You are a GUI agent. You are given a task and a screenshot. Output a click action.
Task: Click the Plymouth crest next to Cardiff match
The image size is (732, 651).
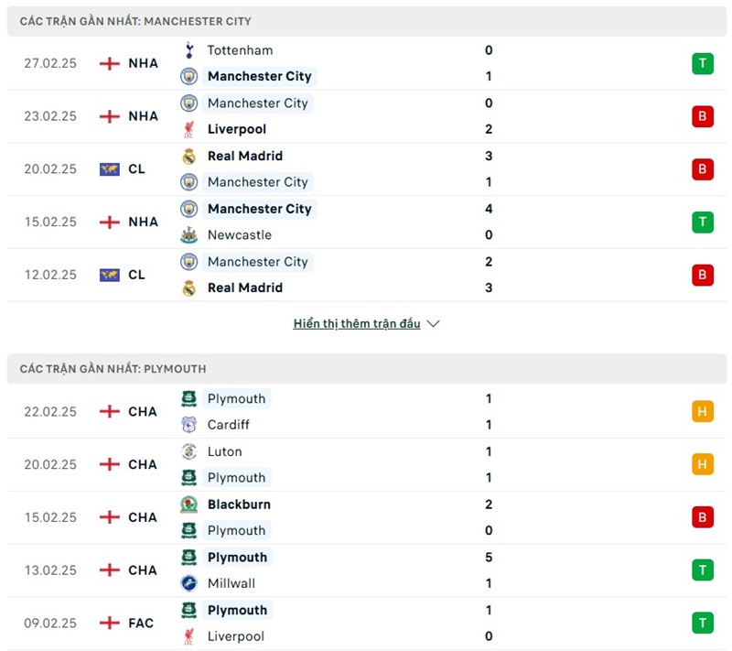click(190, 398)
